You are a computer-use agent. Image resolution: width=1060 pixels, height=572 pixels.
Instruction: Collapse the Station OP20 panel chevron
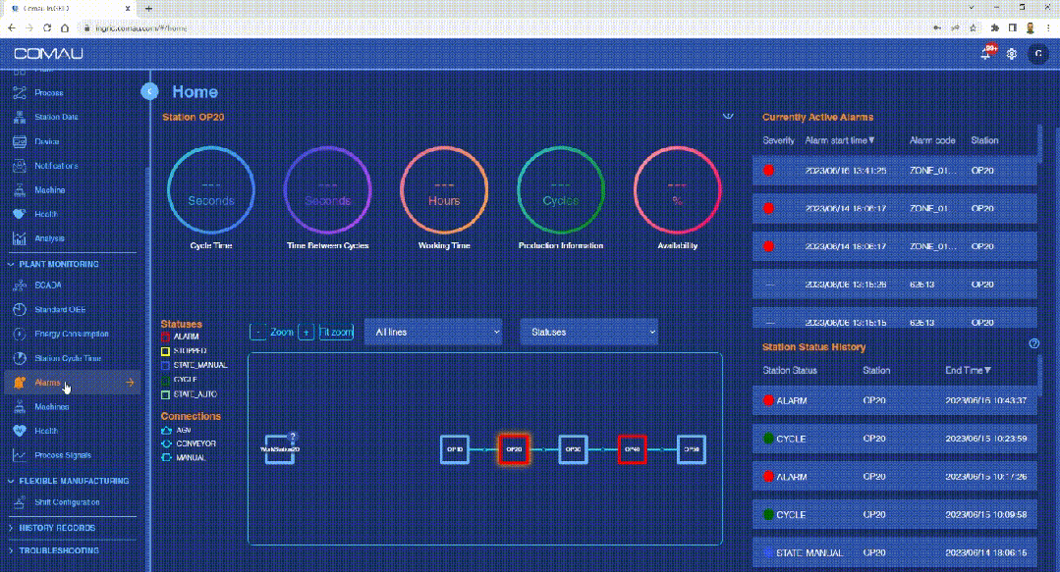point(728,117)
